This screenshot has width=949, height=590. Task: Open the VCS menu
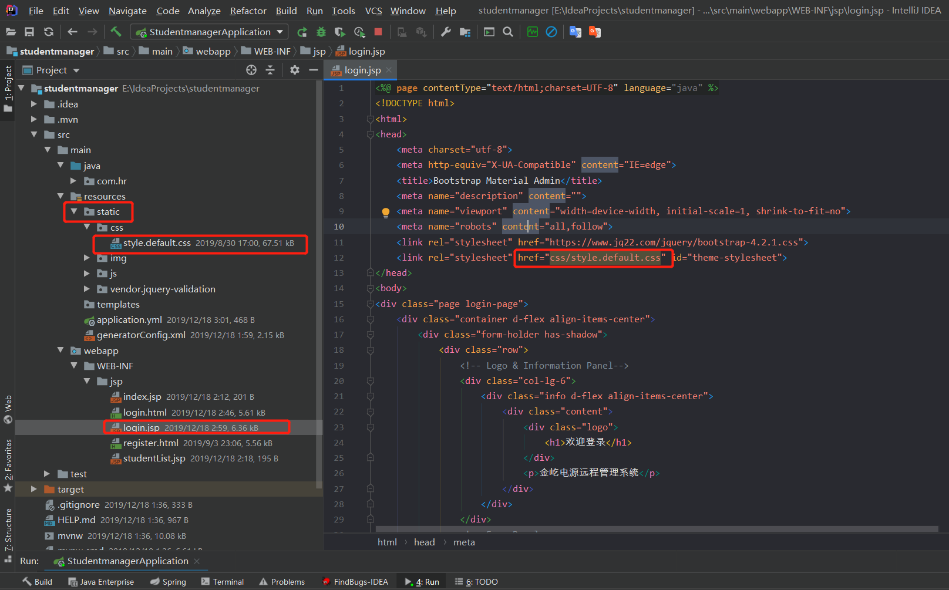coord(373,11)
